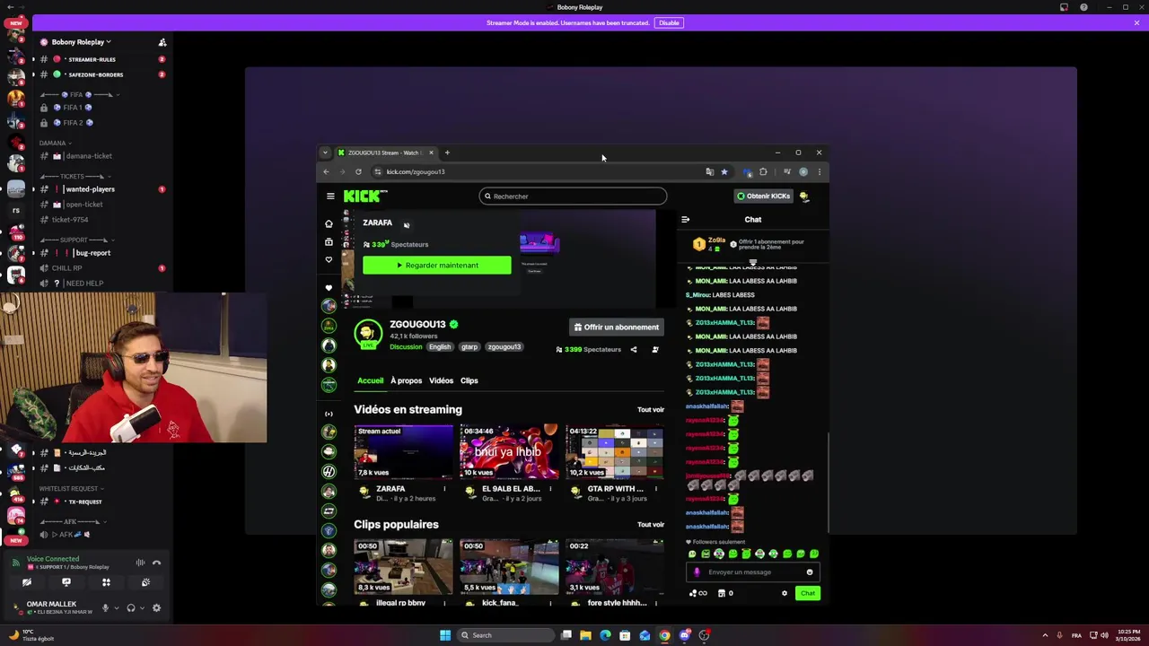The height and width of the screenshot is (646, 1149).
Task: Collapse the WHITELIST REQUEST category
Action: (71, 489)
